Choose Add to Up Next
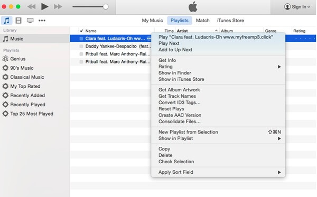 (x=175, y=50)
